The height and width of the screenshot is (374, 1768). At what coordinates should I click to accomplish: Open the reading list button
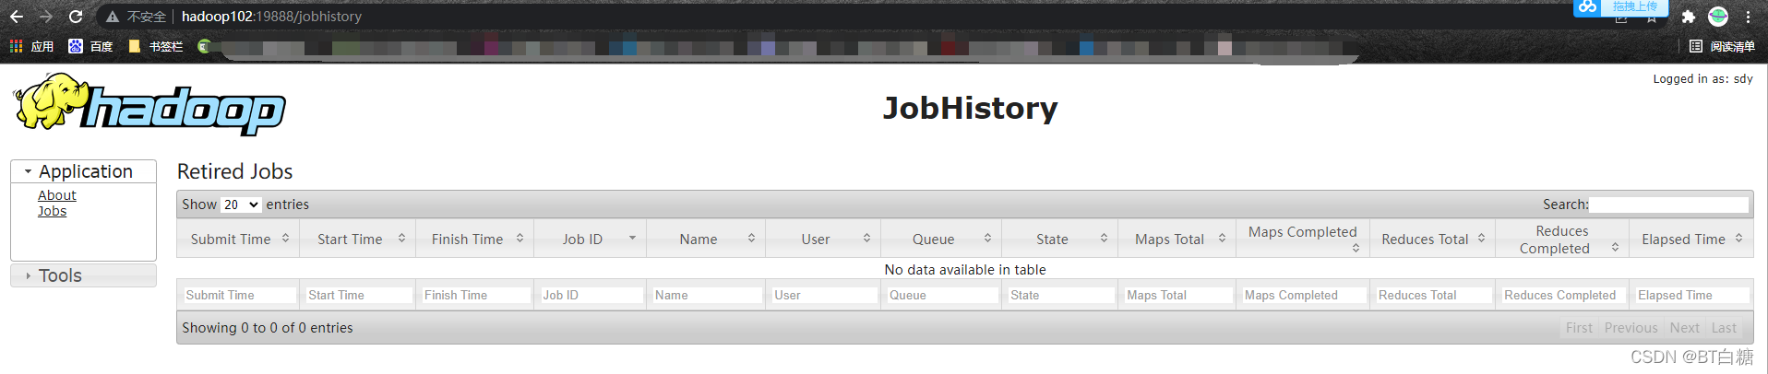[1722, 46]
